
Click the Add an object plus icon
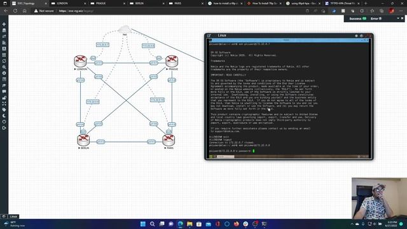[x=4, y=24]
